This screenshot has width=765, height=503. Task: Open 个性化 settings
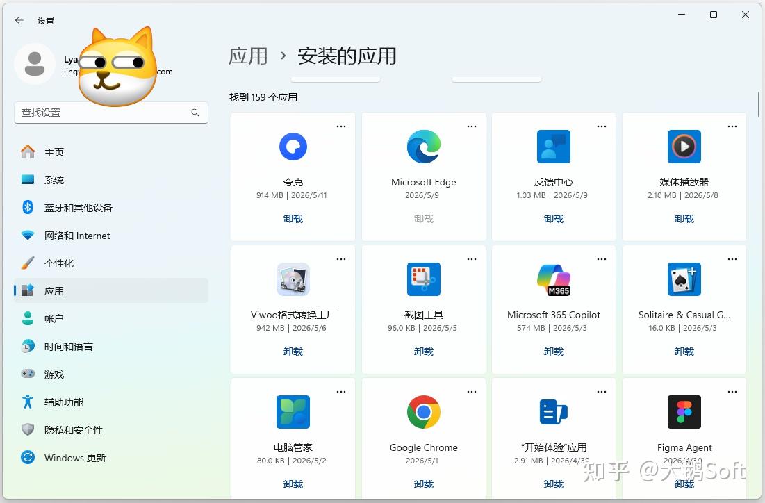pos(111,263)
